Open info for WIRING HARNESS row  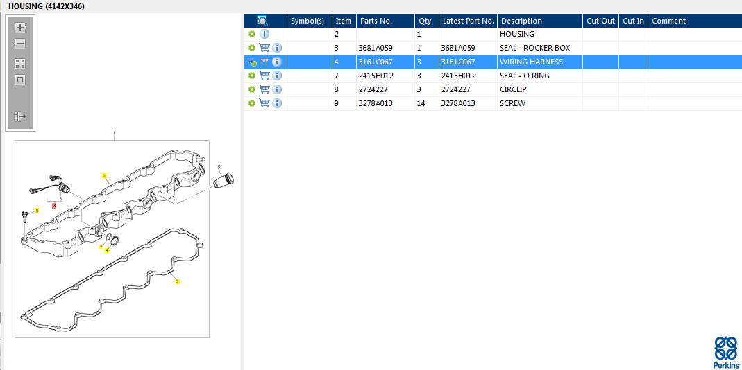click(278, 62)
